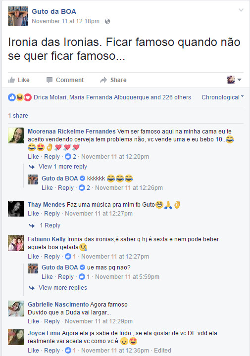Open the Chronological comment sorting dropdown
The width and height of the screenshot is (250, 356).
[x=222, y=97]
